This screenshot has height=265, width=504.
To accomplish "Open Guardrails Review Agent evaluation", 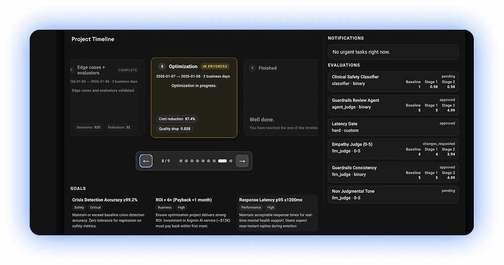I will click(x=393, y=105).
